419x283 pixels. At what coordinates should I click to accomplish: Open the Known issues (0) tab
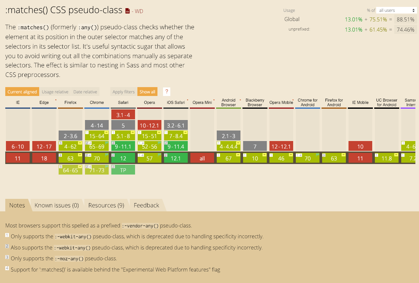pyautogui.click(x=57, y=205)
